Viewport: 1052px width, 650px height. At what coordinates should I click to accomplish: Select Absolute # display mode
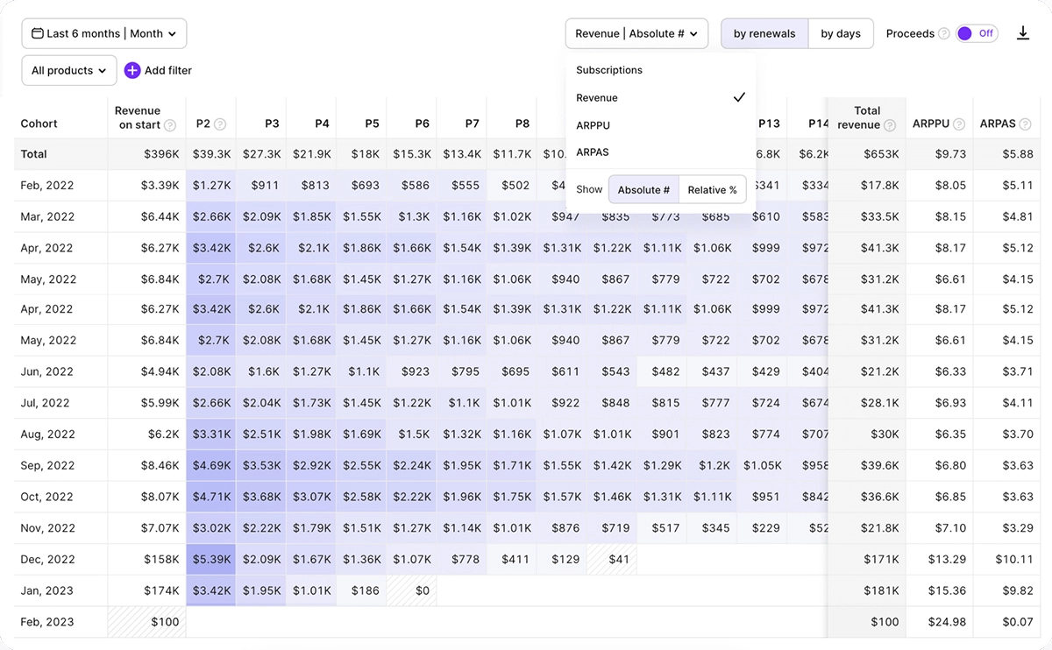click(x=643, y=190)
